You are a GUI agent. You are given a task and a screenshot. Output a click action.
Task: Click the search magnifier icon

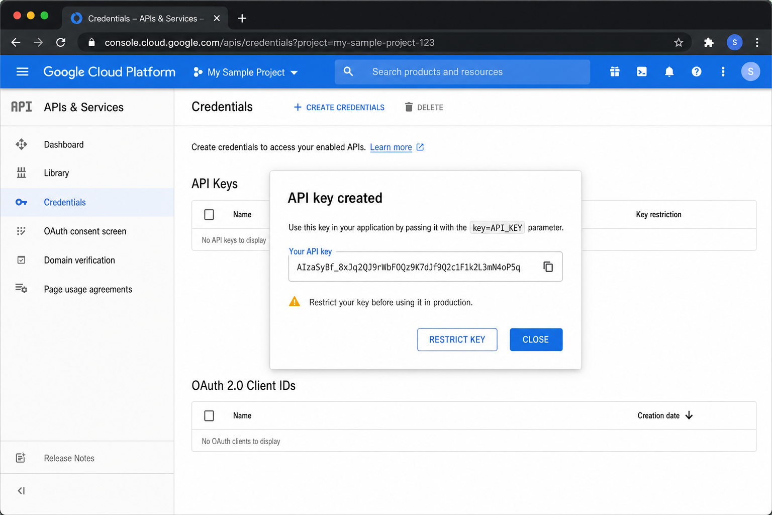pos(348,72)
